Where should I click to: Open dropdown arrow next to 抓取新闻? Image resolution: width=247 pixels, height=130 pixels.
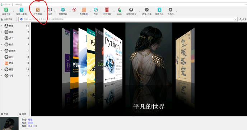(x=91, y=11)
